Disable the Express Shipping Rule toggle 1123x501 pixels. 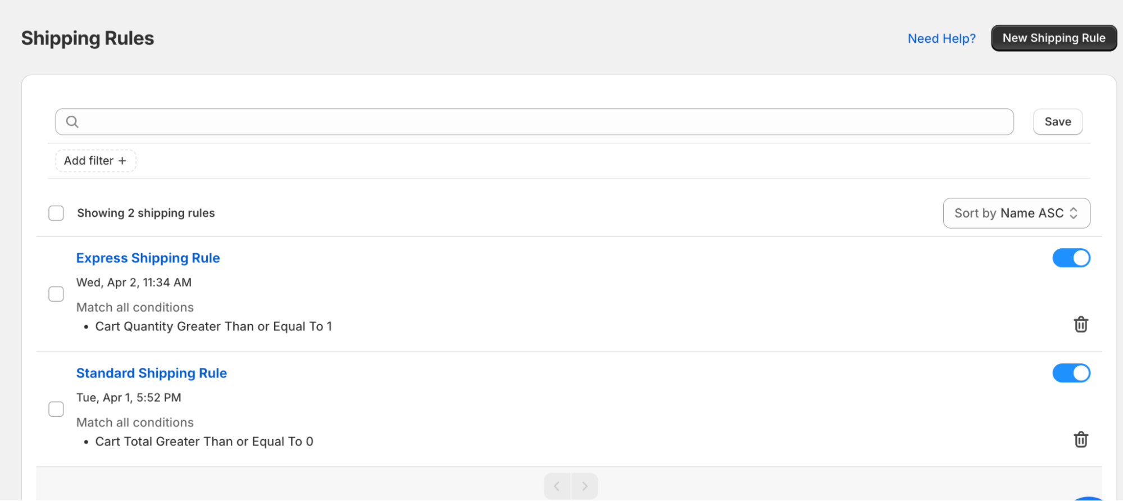(1071, 258)
